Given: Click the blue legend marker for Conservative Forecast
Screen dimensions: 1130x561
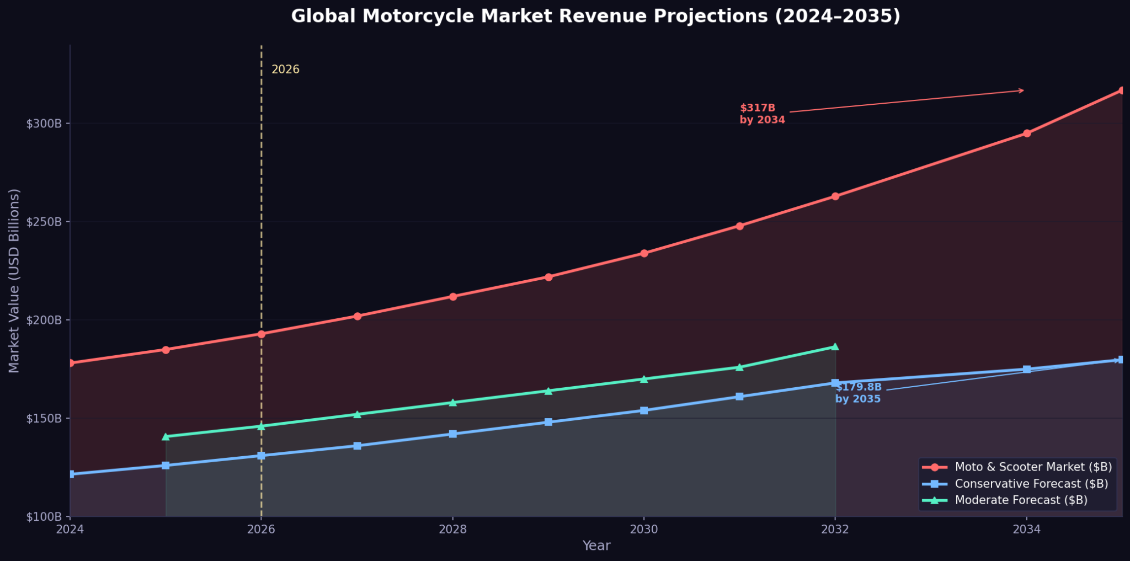Looking at the screenshot, I should click(935, 484).
